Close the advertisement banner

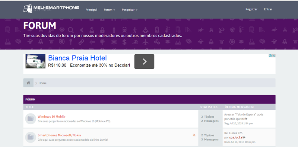[x=274, y=56]
